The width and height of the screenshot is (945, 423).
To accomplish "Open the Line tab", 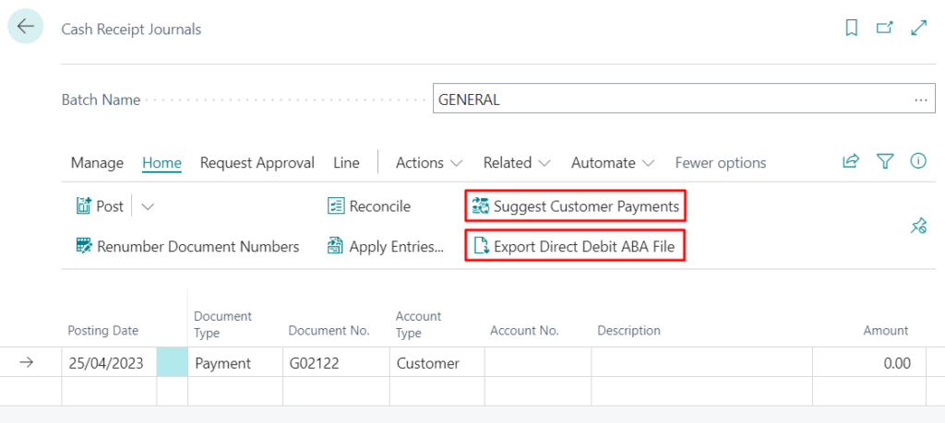I will (x=347, y=162).
